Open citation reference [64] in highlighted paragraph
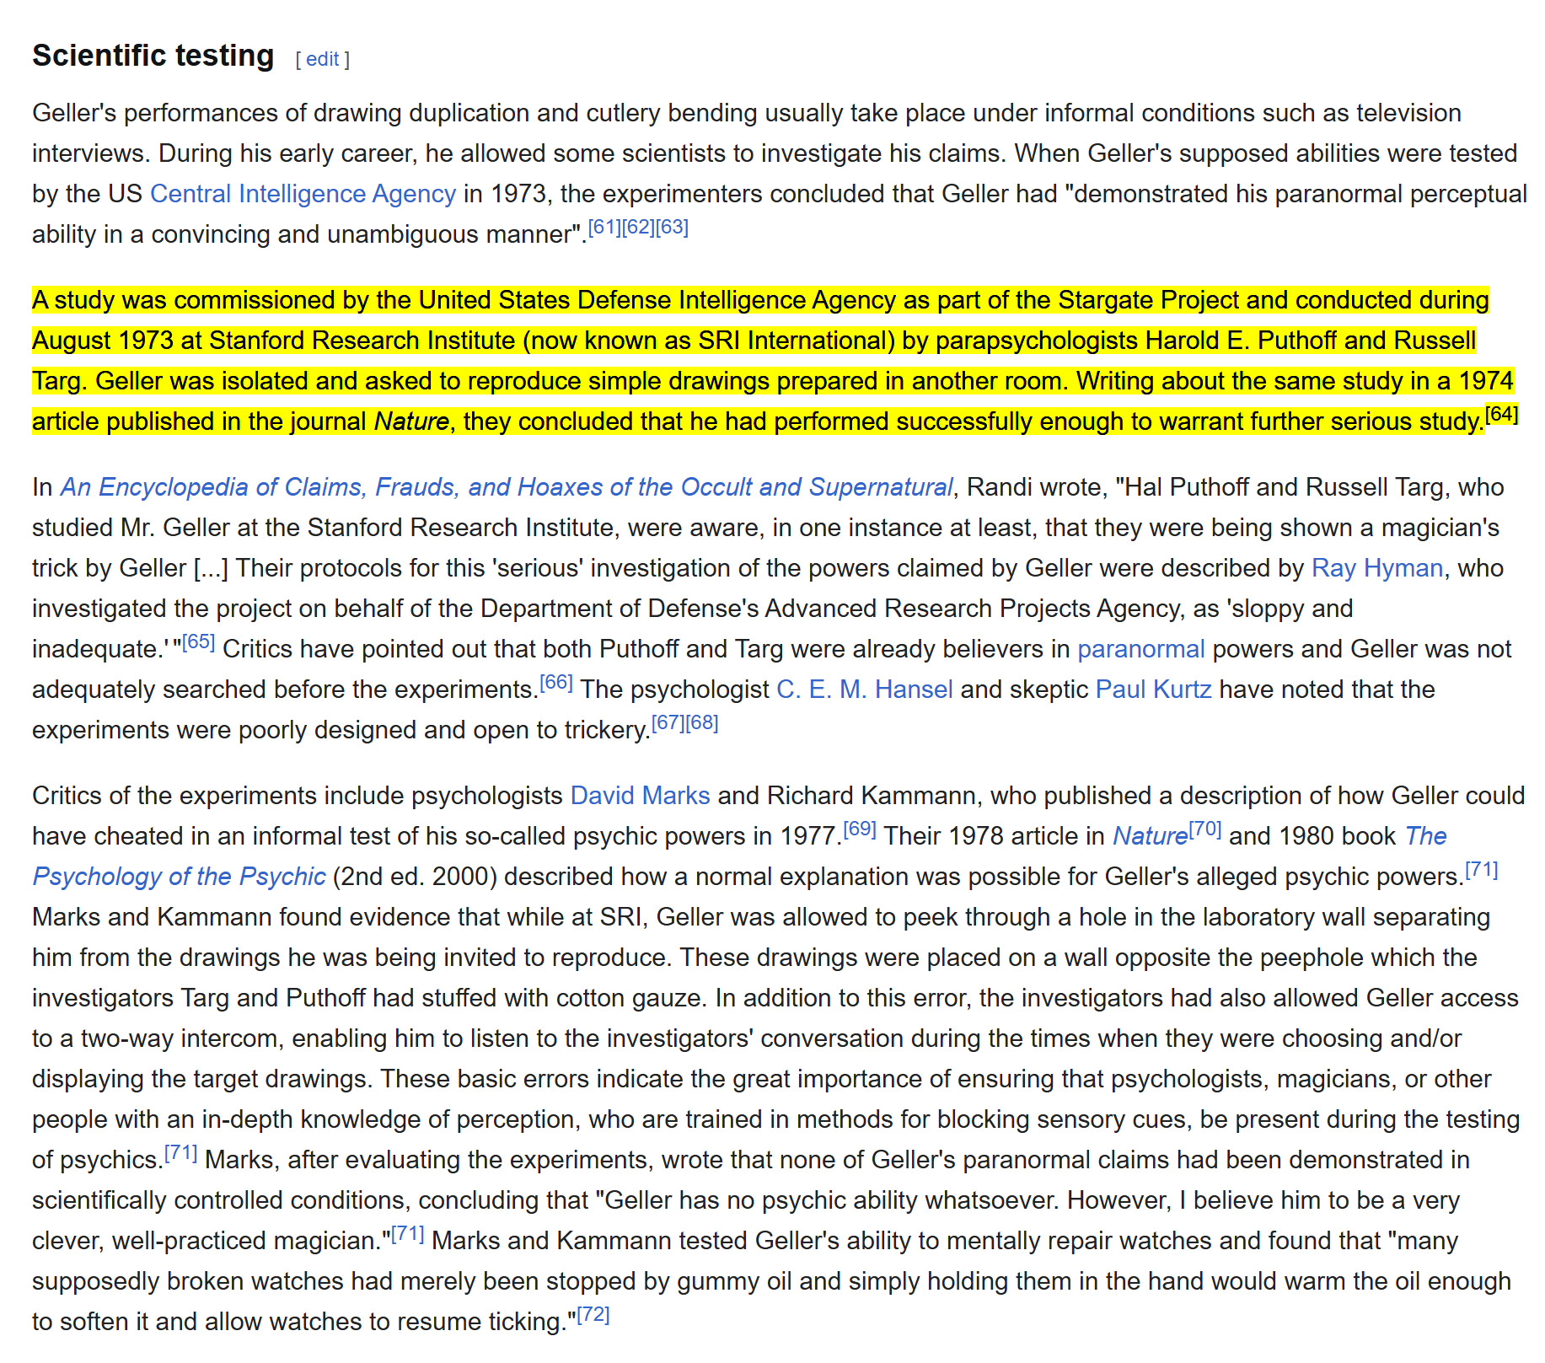This screenshot has height=1363, width=1545. pos(1501,414)
